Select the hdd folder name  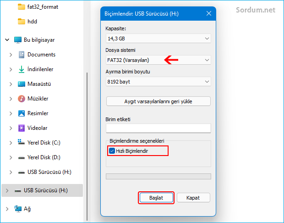(32, 22)
